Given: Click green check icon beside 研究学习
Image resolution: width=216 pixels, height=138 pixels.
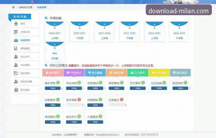Looking at the screenshot, I should (x=79, y=116).
